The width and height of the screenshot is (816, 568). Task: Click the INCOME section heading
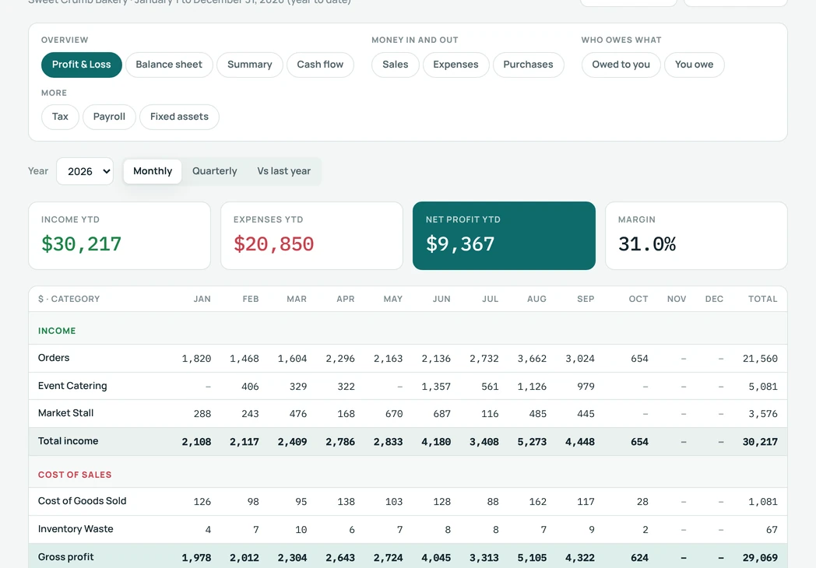tap(57, 331)
